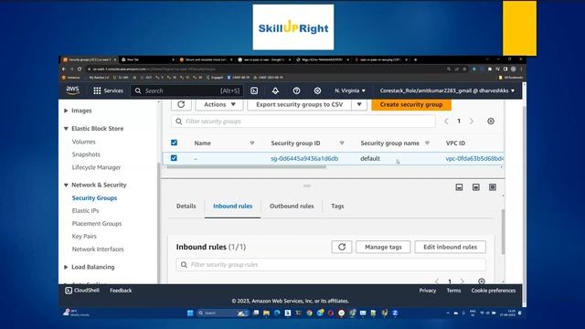Expand split panel to full height
The image size is (585, 329).
point(493,187)
